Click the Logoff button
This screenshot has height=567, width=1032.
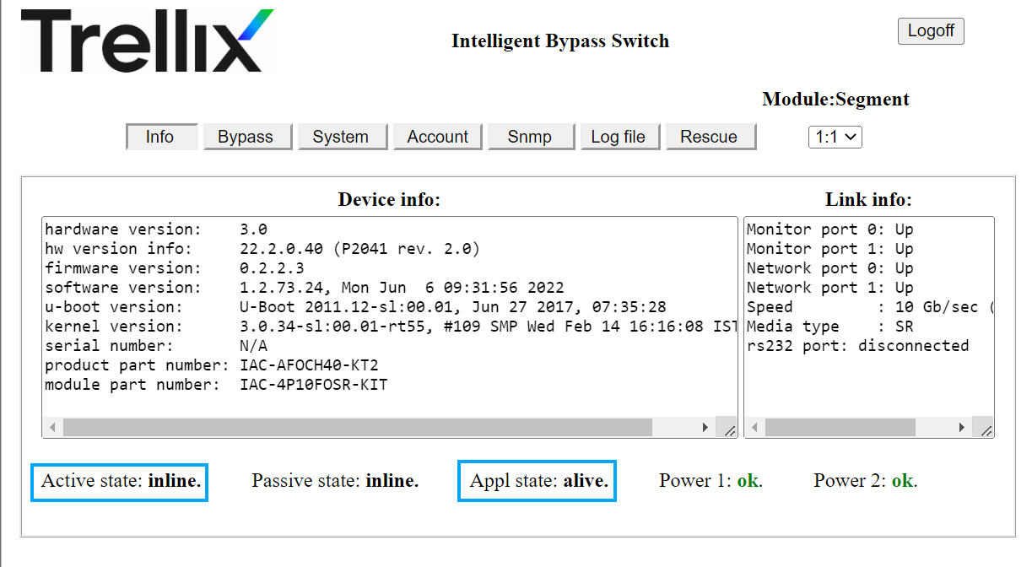[x=931, y=31]
